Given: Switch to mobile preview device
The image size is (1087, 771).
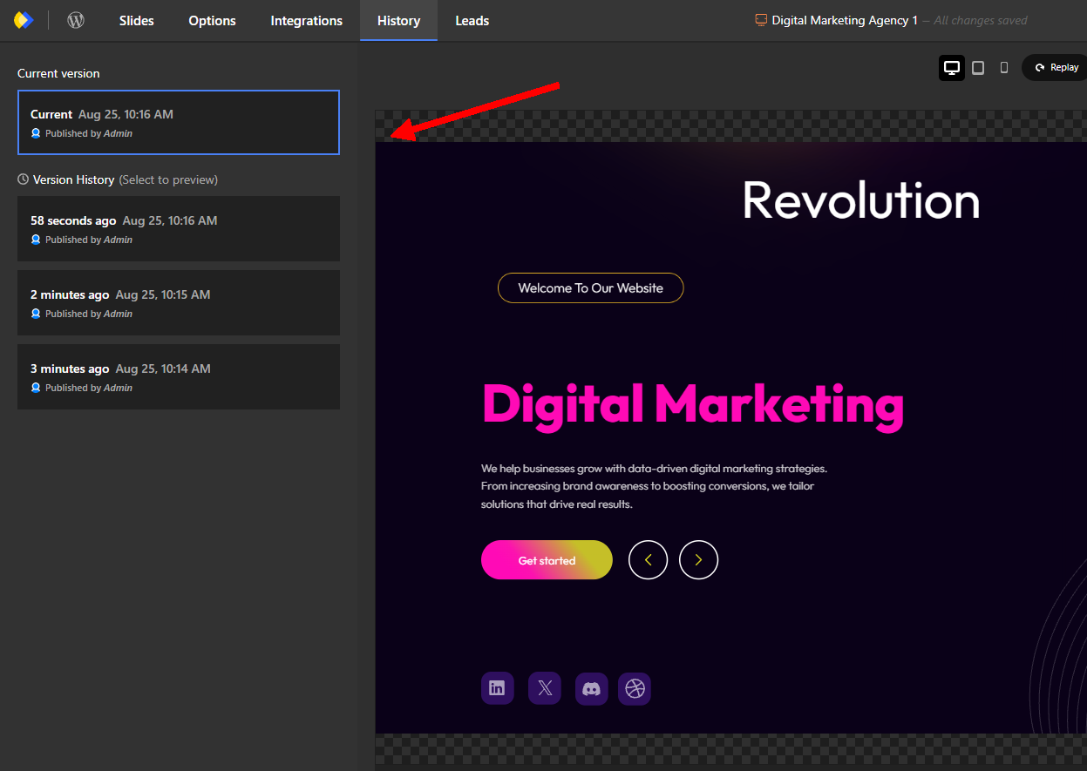Looking at the screenshot, I should [x=1004, y=68].
